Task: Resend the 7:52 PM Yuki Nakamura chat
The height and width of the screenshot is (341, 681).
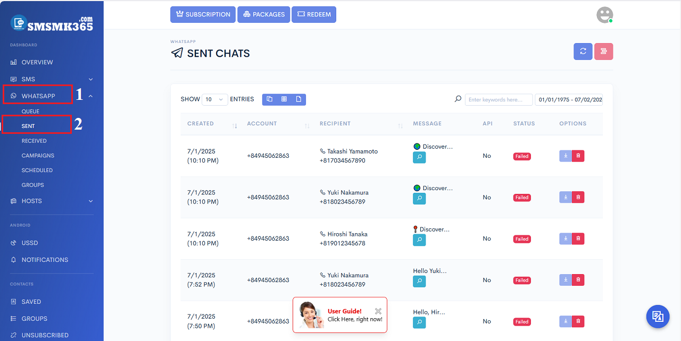Action: click(566, 280)
